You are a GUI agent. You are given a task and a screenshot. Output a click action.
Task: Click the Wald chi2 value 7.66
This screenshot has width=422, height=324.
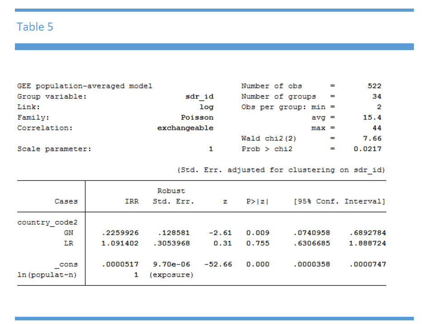coord(372,138)
